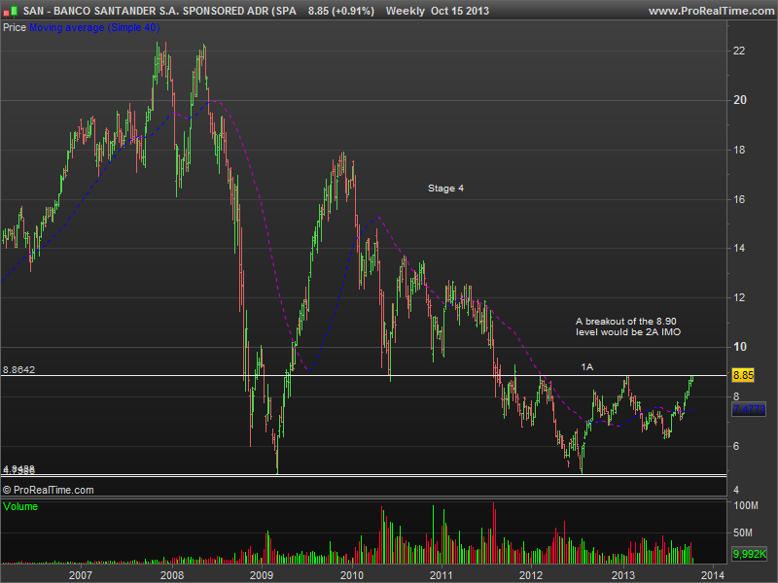
Task: Click the '© ProRealTime.com' copyright text
Action: [x=48, y=490]
